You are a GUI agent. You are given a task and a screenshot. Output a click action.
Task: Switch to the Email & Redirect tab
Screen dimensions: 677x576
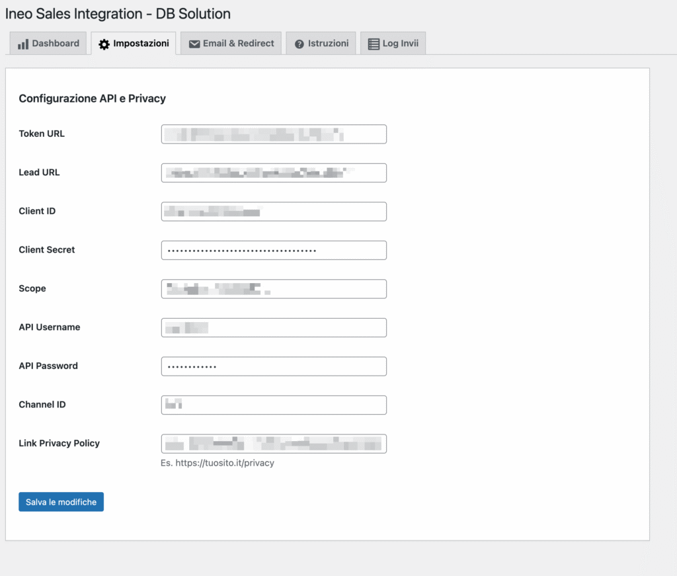pos(231,43)
